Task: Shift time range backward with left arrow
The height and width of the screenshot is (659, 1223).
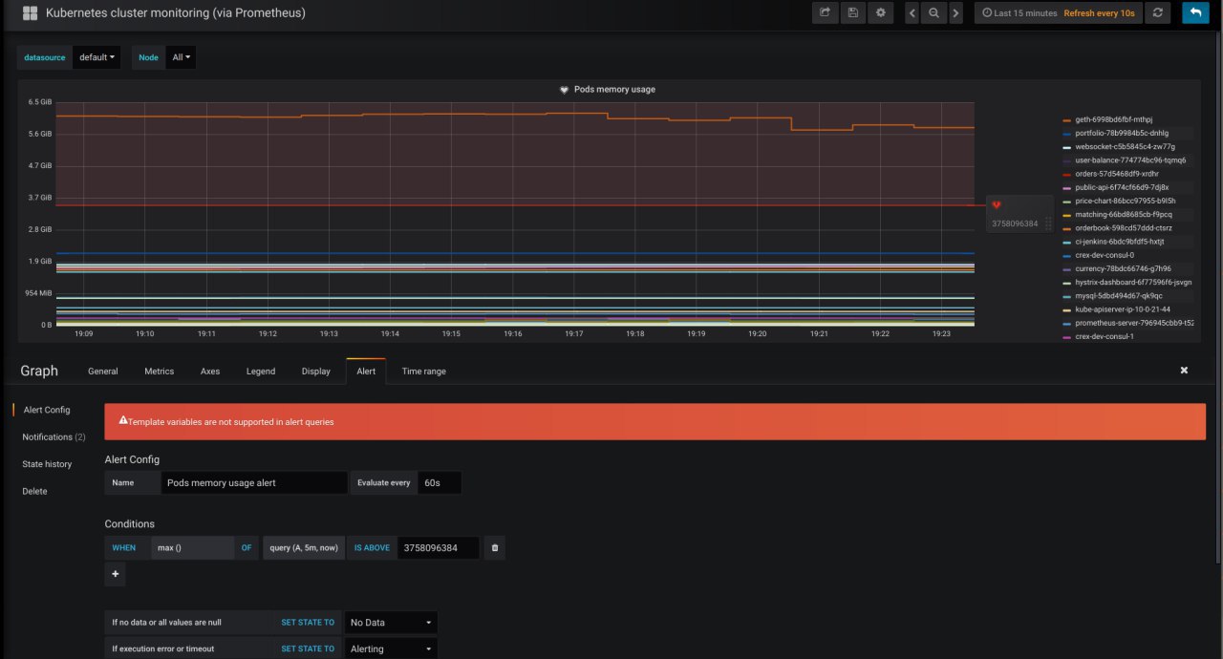Action: pos(912,13)
